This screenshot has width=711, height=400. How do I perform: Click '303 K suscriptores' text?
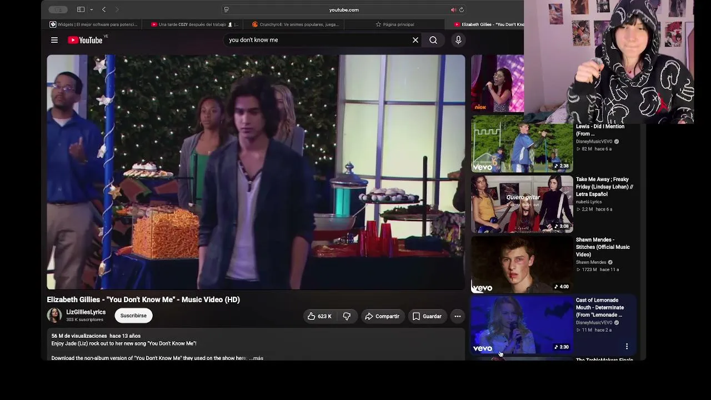84,320
